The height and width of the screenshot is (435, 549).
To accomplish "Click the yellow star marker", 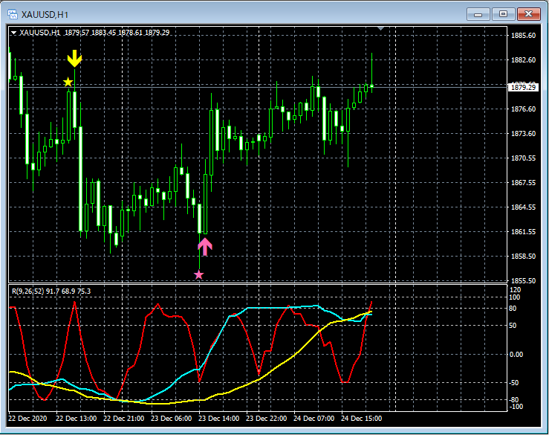I will point(68,82).
